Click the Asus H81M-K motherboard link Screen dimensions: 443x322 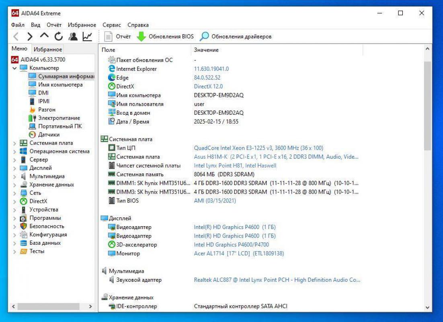click(x=225, y=157)
